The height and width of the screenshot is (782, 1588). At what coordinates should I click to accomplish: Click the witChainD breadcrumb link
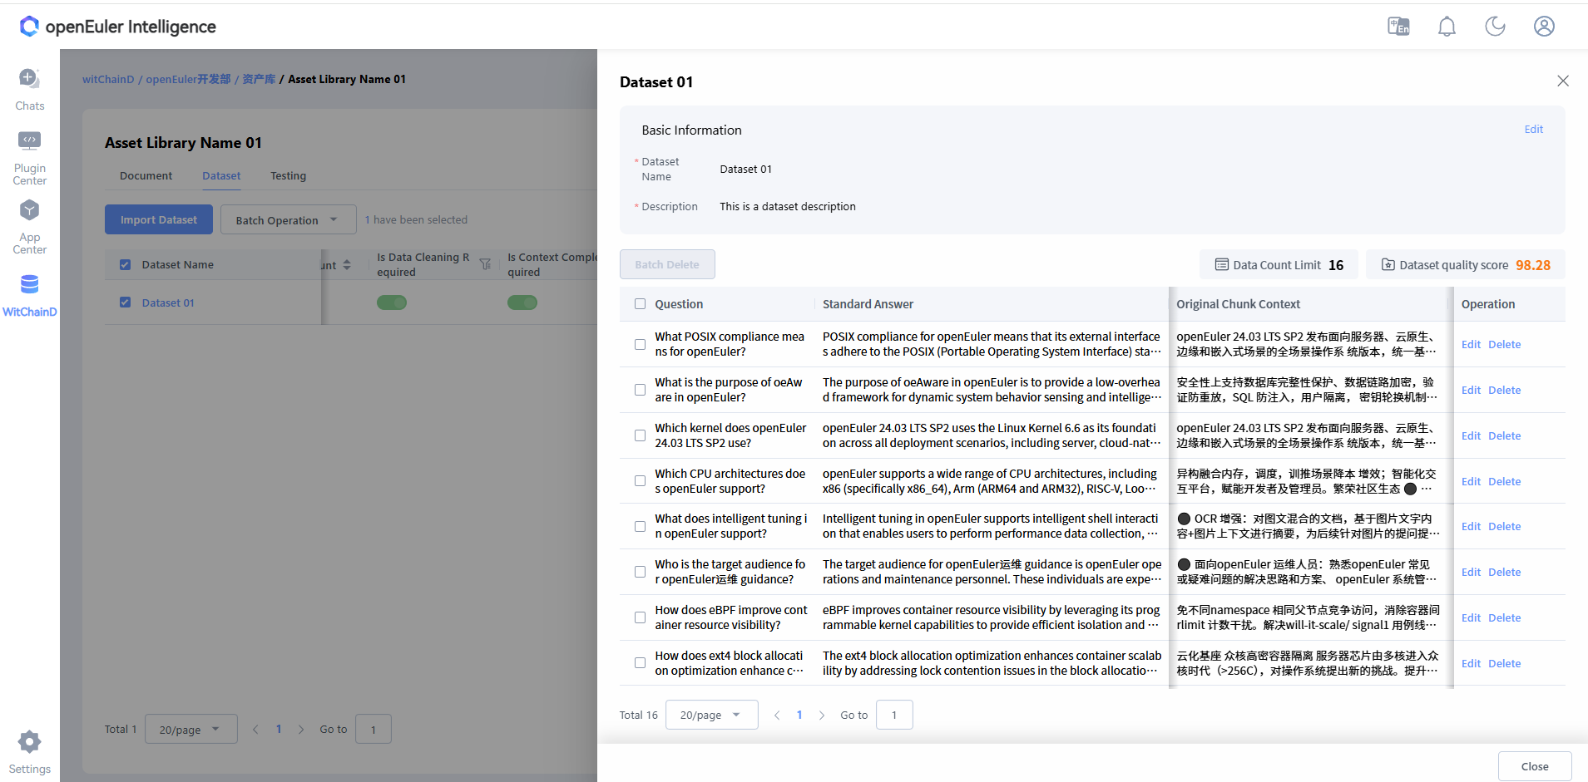point(108,79)
